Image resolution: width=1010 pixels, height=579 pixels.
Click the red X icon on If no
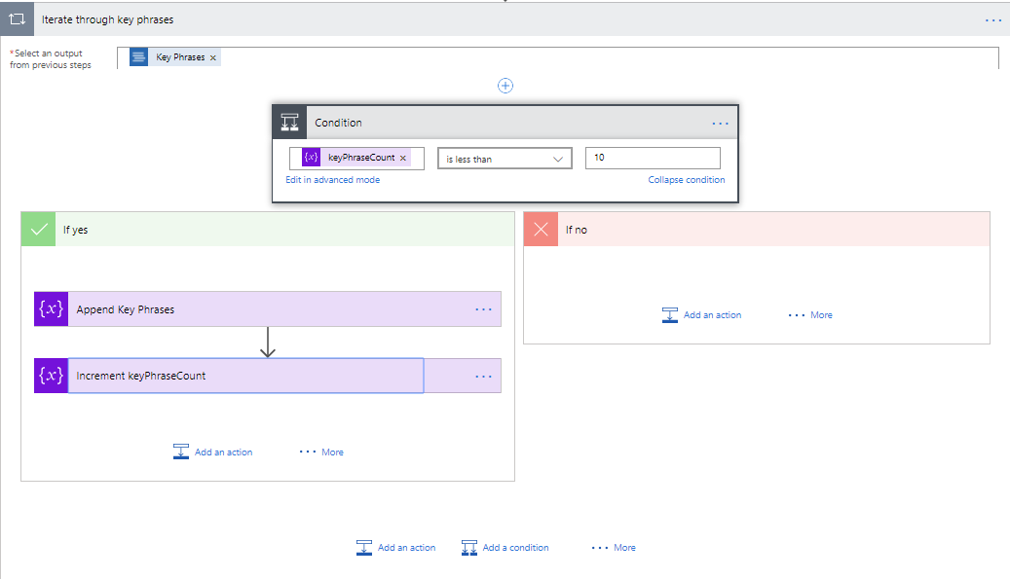(542, 230)
